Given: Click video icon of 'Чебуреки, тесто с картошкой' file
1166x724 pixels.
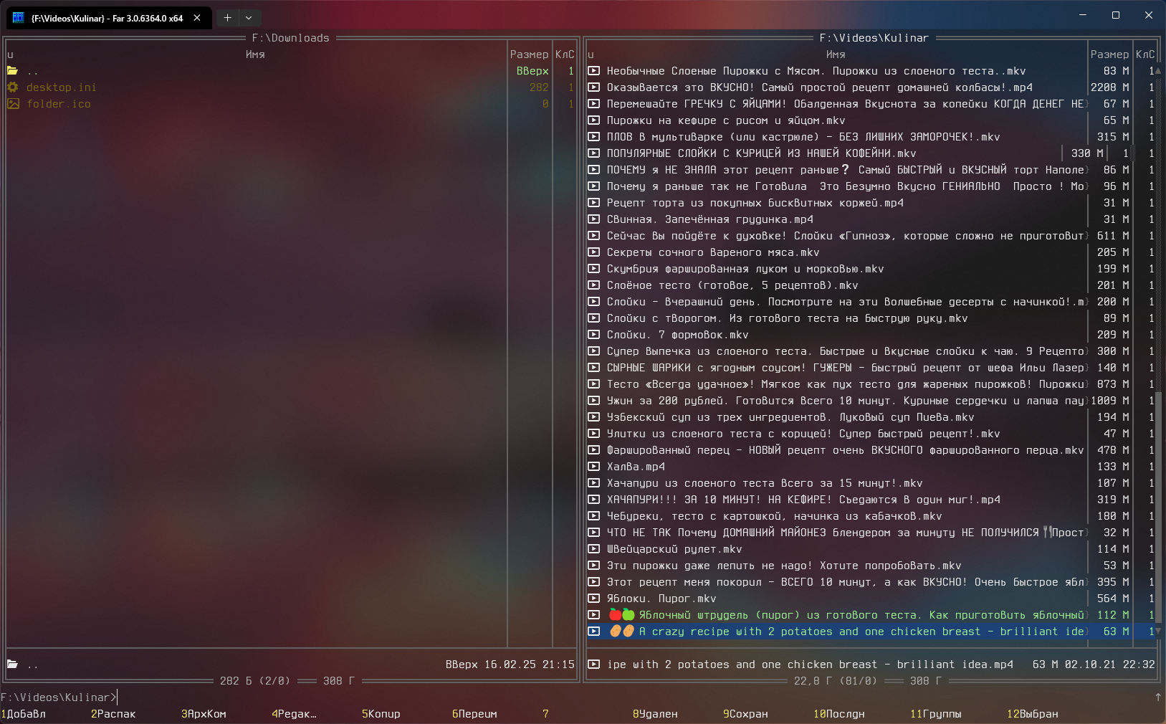Looking at the screenshot, I should (x=593, y=516).
